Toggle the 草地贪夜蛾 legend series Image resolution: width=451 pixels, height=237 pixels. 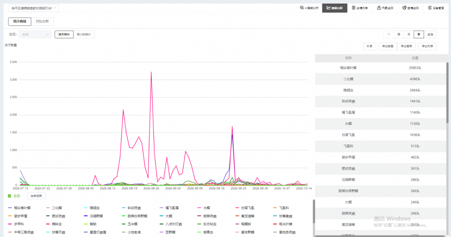point(285,232)
